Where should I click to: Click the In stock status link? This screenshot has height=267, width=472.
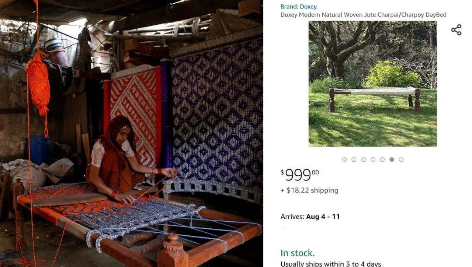pyautogui.click(x=297, y=253)
